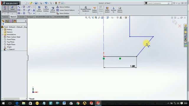Select Plain Carbon Steel material item
Image resolution: width=189 pixels, height=106 pixels.
pos(13,37)
